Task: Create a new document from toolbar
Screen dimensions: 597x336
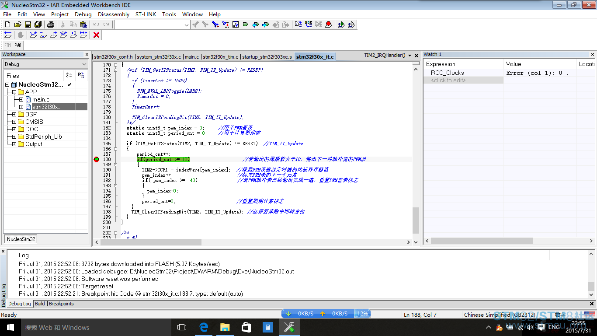Action: pyautogui.click(x=7, y=24)
